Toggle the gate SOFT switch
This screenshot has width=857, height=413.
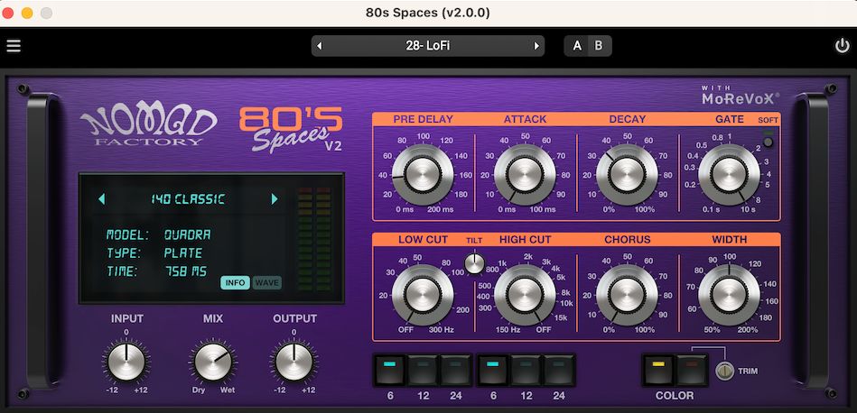[x=768, y=140]
